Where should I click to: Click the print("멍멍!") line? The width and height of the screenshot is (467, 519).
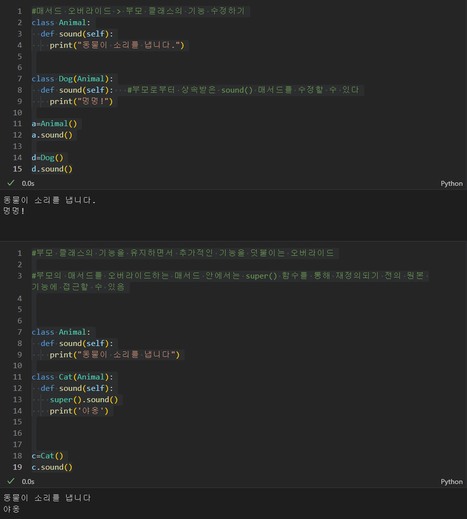(81, 101)
